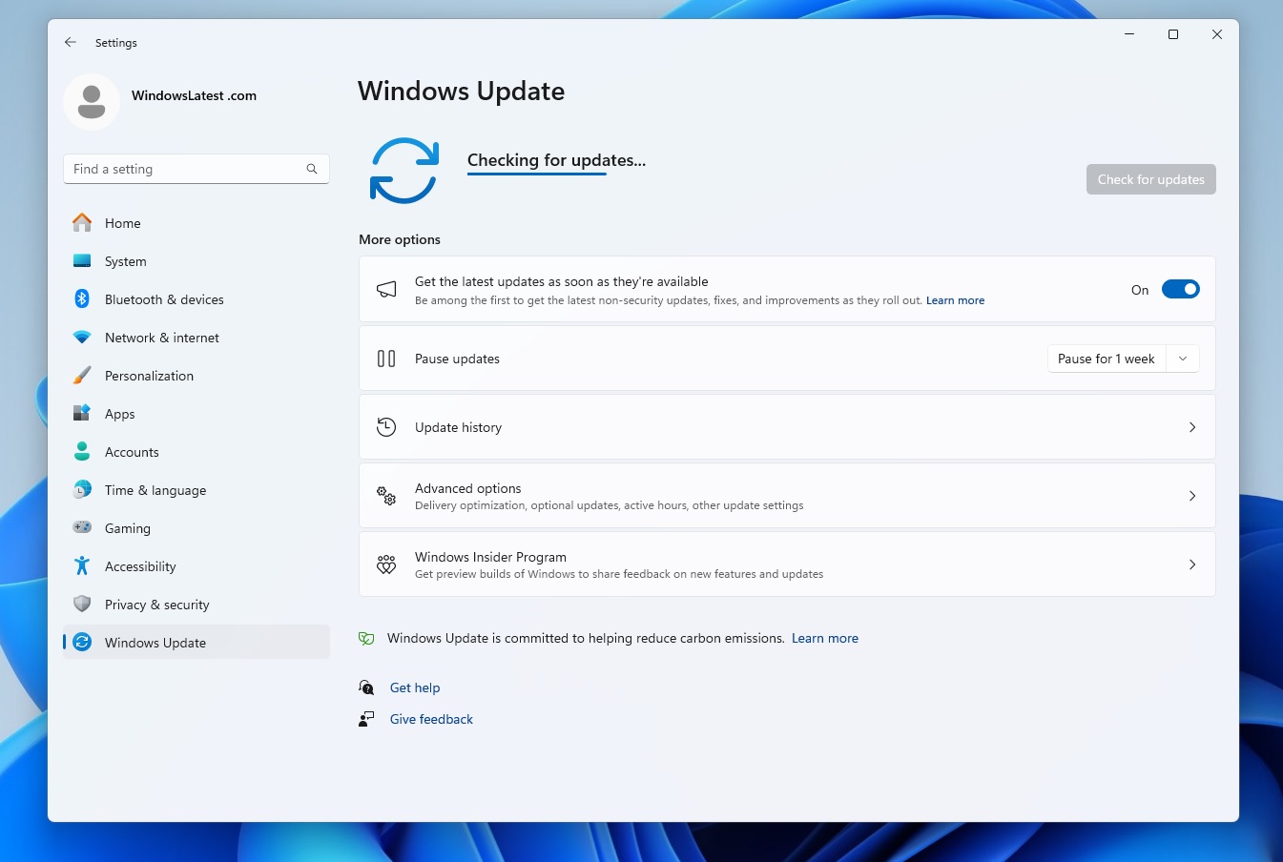The height and width of the screenshot is (862, 1283).
Task: Focus the Find a setting search box
Action: [186, 169]
